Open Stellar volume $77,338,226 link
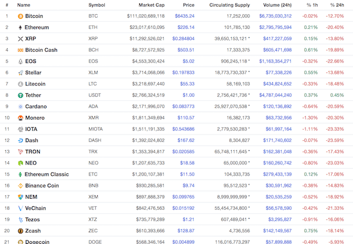This screenshot has width=353, height=244. pos(278,72)
